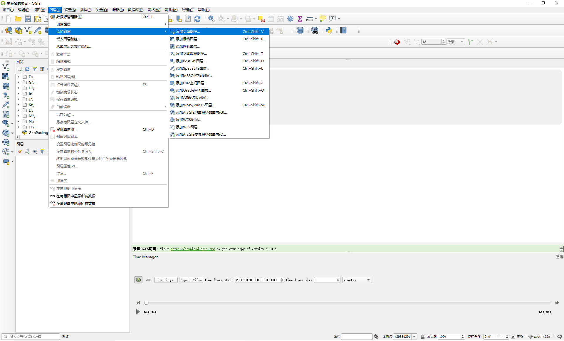
Task: Click the Time frame start datetime field
Action: 257,280
